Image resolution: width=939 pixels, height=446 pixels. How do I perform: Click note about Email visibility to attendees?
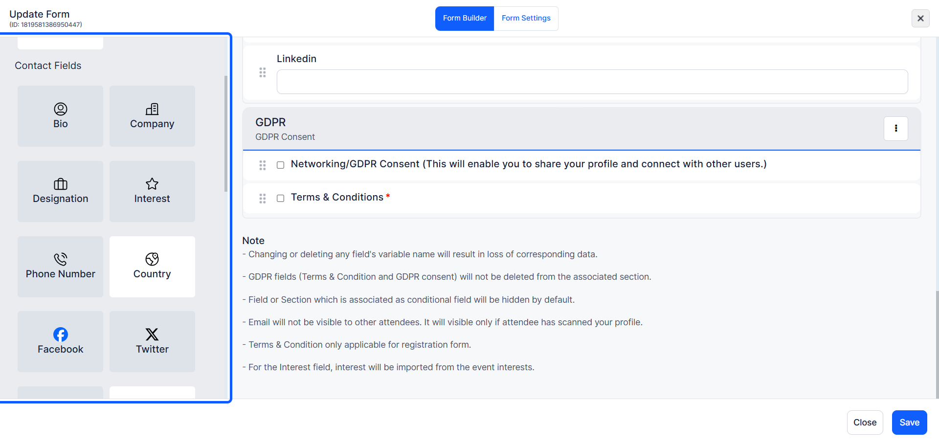coord(443,322)
